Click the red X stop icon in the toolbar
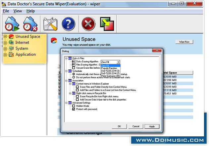 88,24
